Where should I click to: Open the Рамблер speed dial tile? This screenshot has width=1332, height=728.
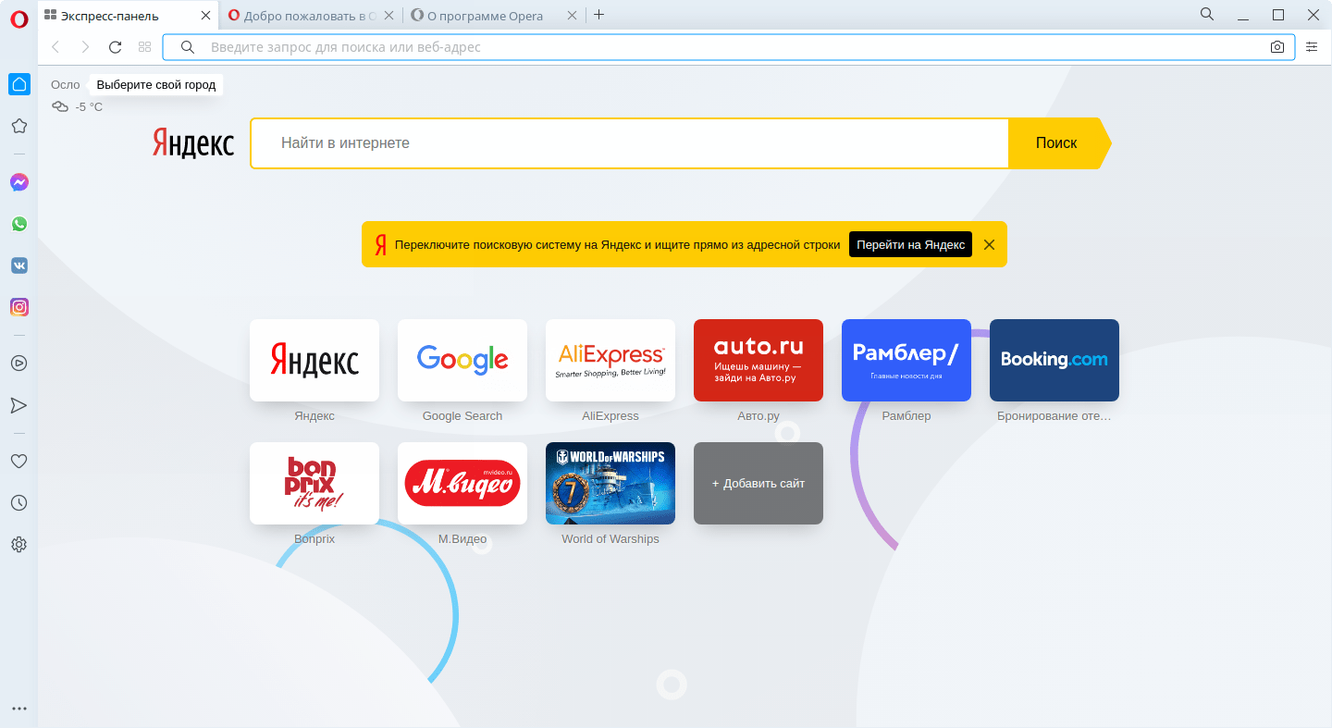[x=906, y=360]
